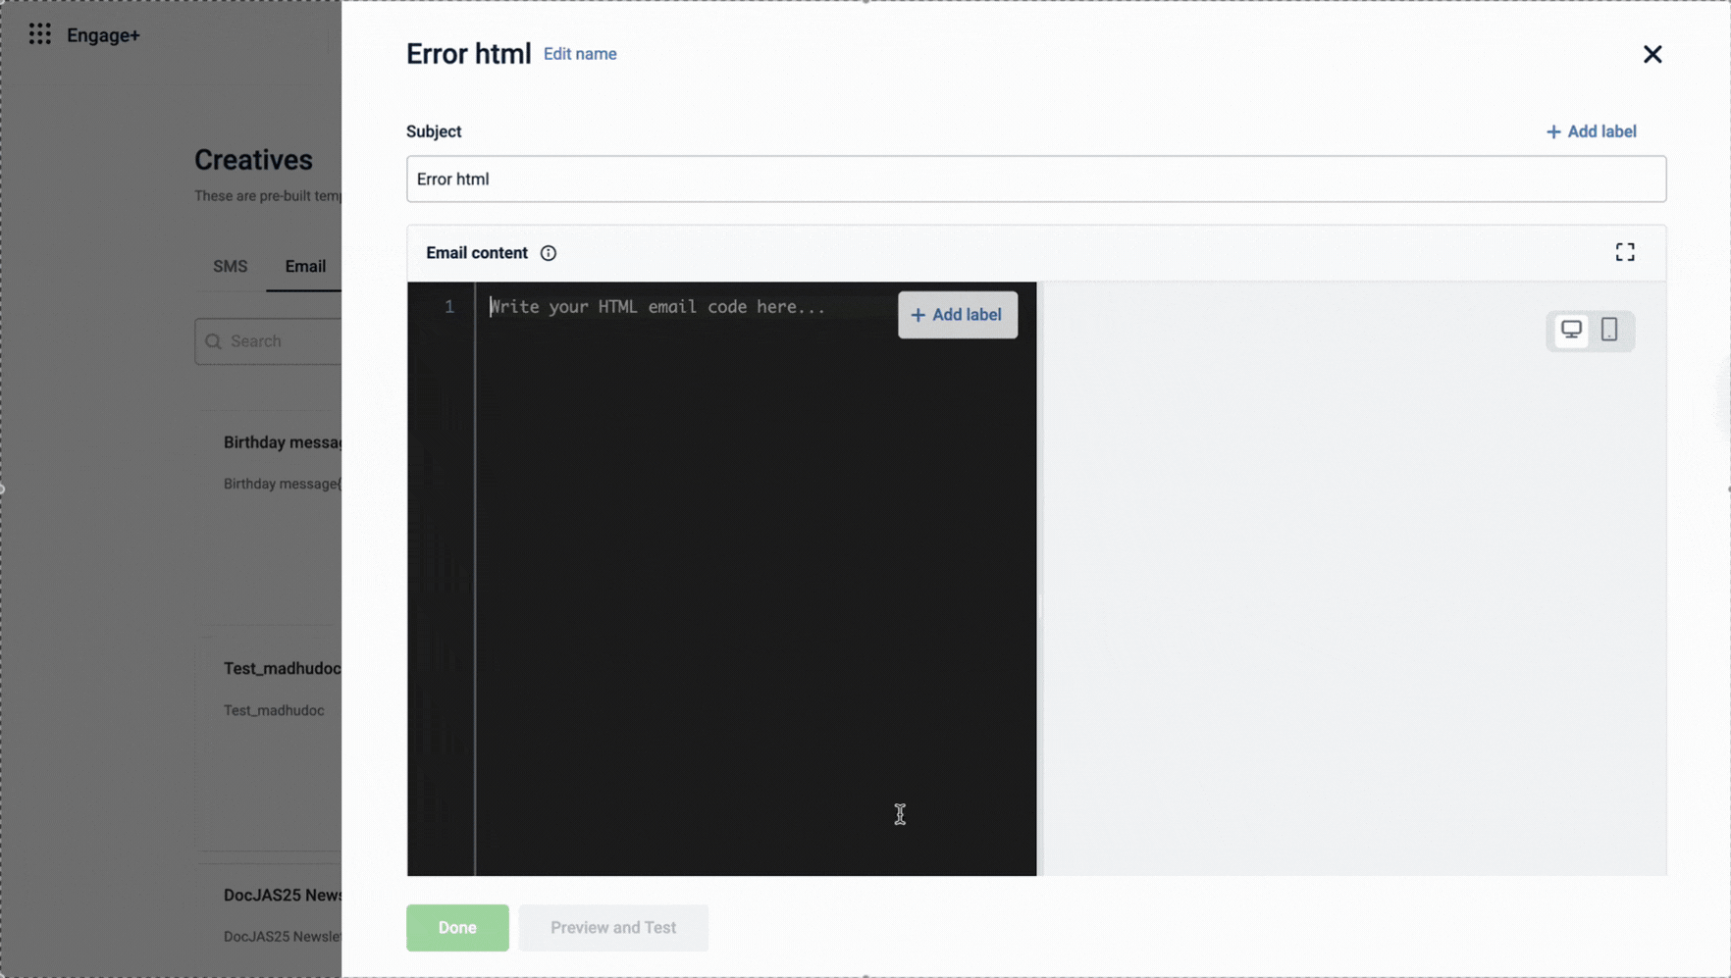The width and height of the screenshot is (1731, 978).
Task: Add label inside the HTML code editor
Action: coord(958,315)
